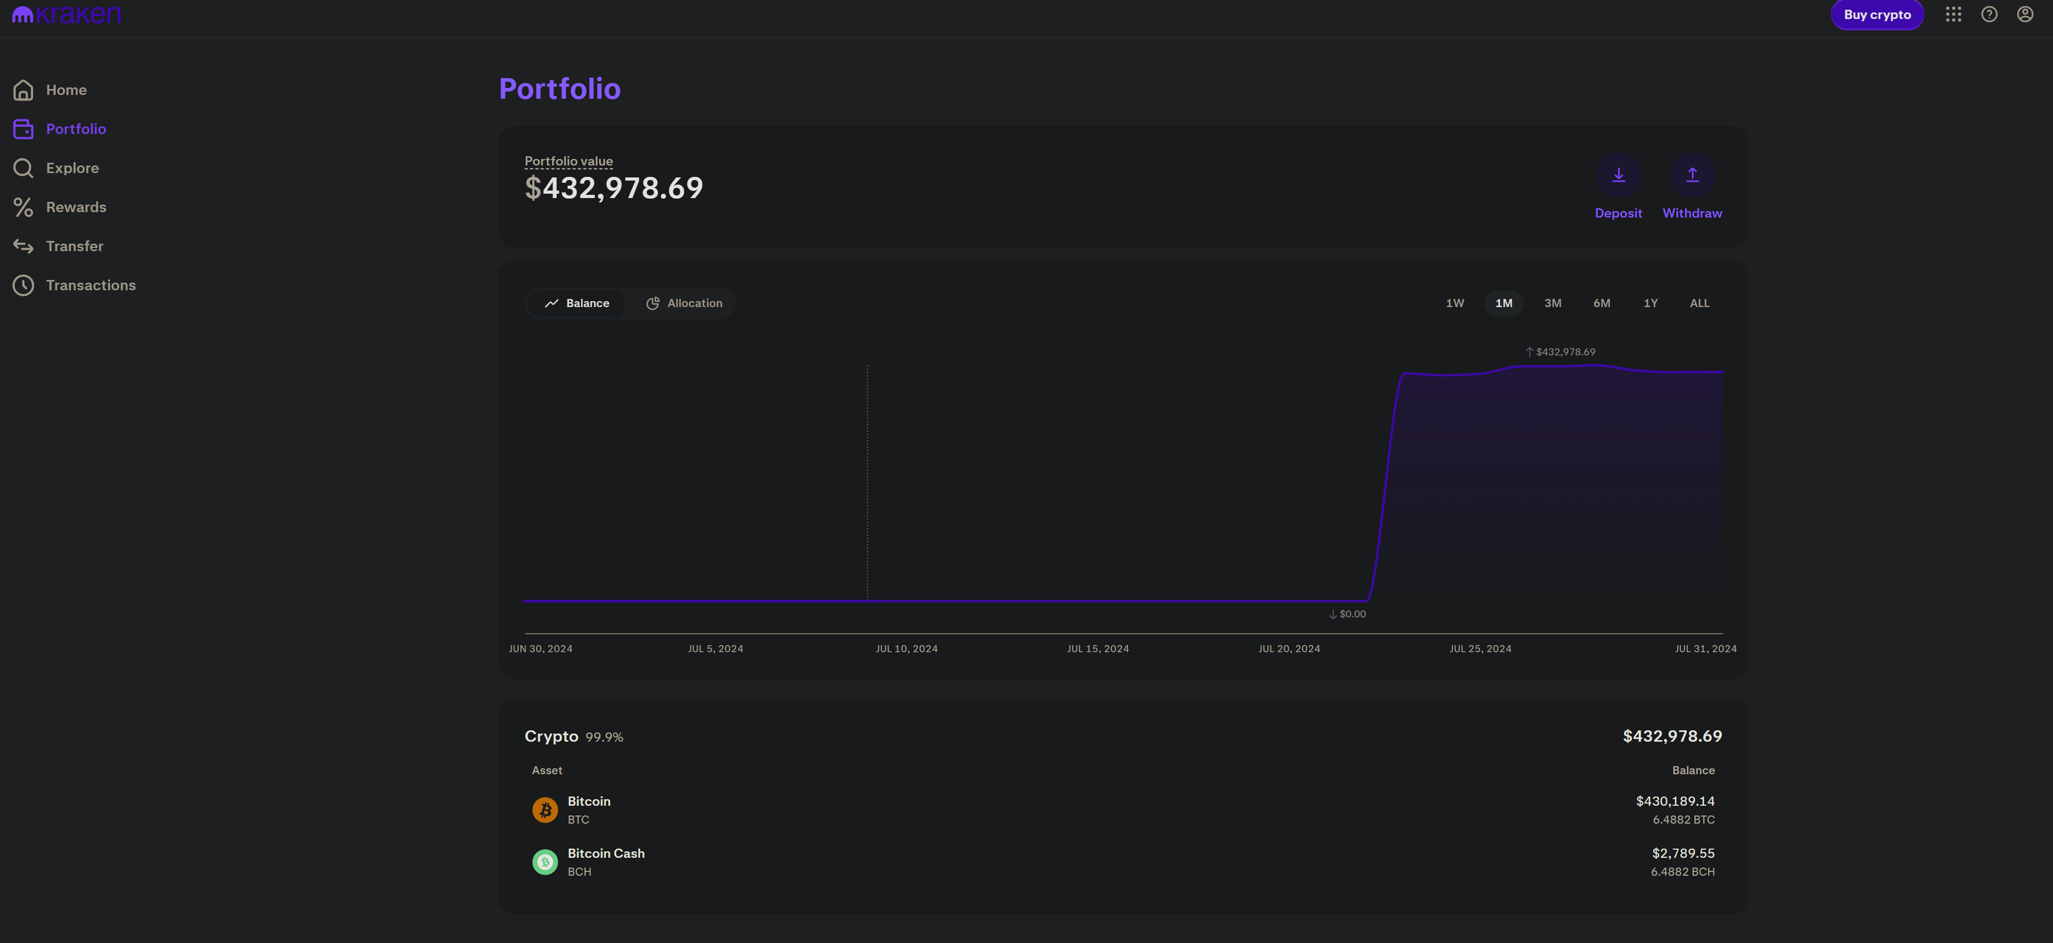Select the 1Y chart time range

pyautogui.click(x=1650, y=303)
